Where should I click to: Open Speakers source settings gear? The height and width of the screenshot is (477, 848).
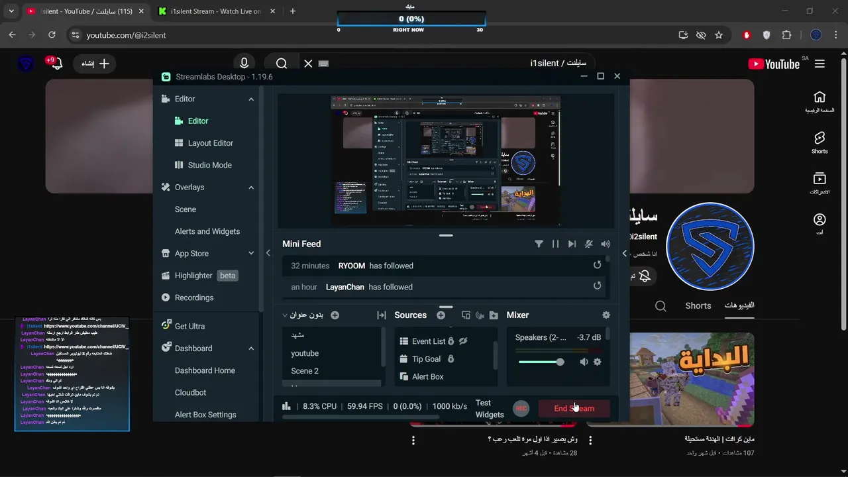597,362
